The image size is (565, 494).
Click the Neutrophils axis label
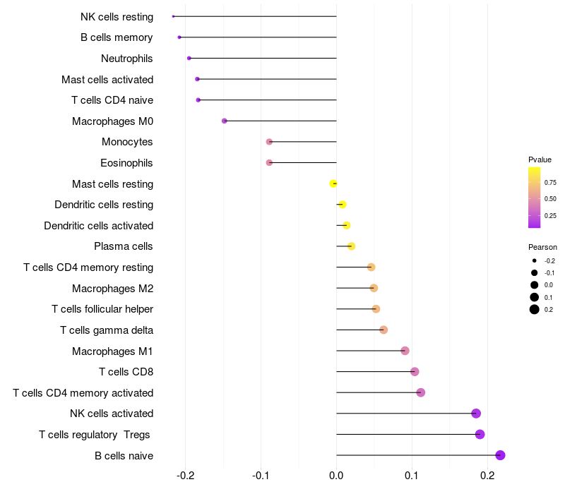click(127, 58)
